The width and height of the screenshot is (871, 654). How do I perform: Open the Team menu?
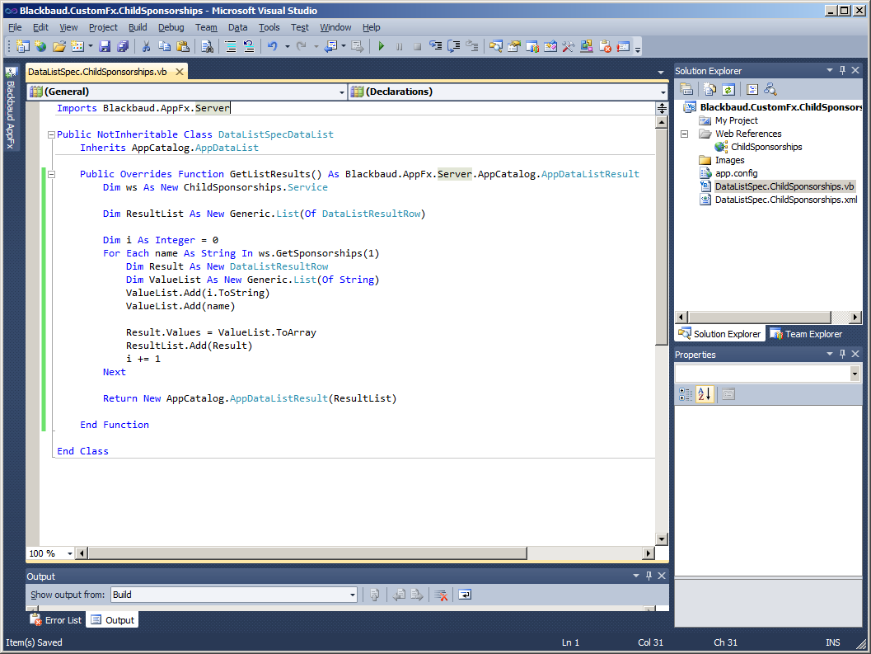(206, 27)
